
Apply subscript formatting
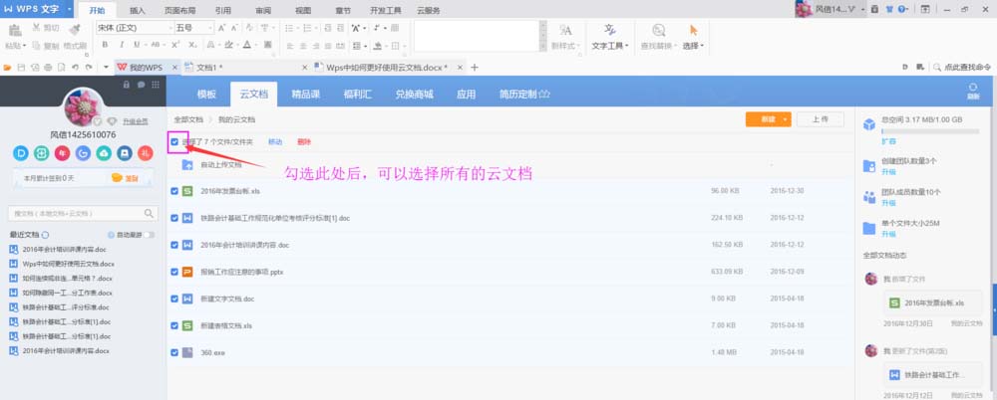pyautogui.click(x=192, y=45)
